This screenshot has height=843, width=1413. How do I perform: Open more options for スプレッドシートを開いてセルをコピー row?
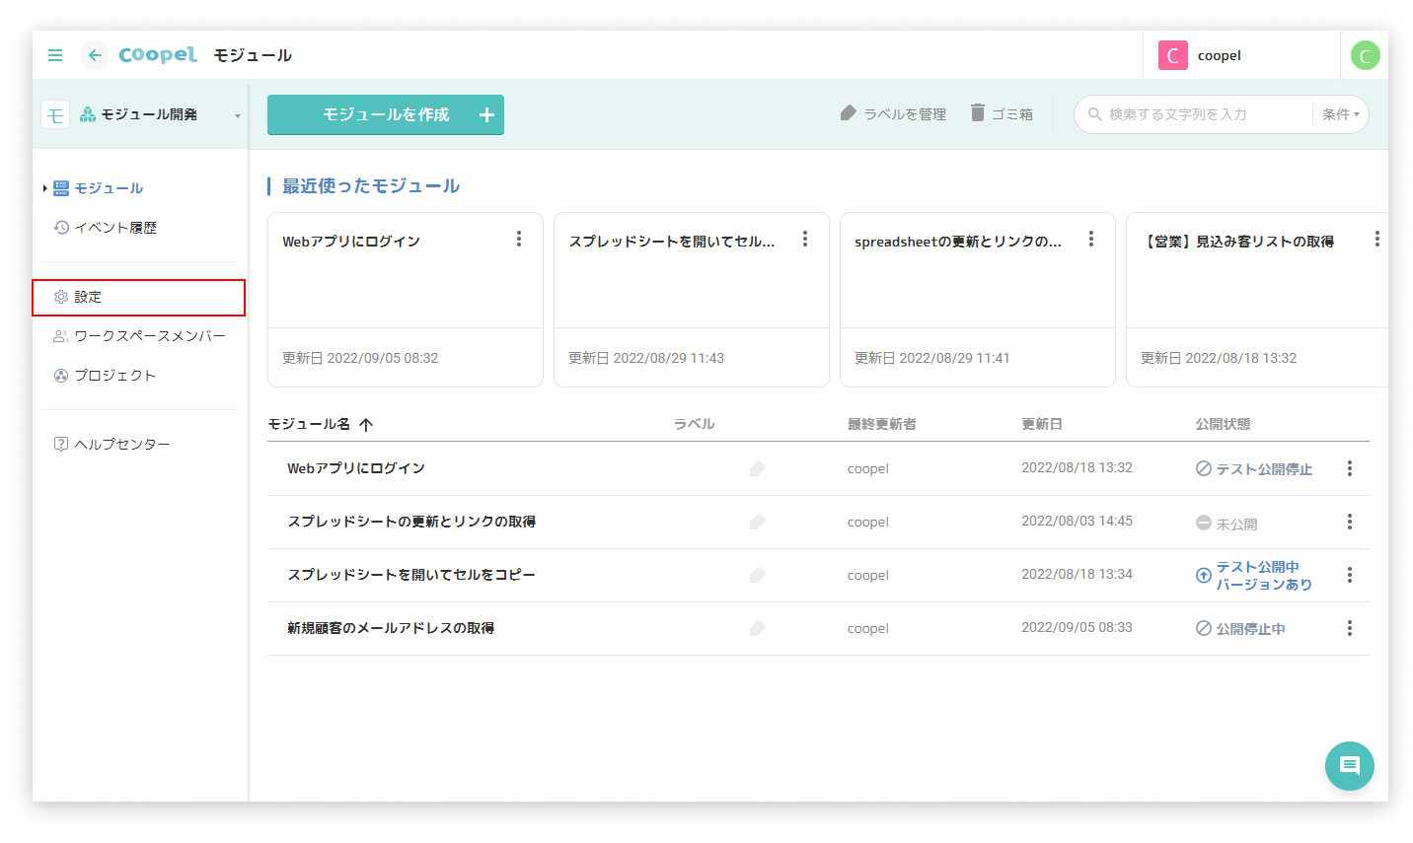(1350, 575)
